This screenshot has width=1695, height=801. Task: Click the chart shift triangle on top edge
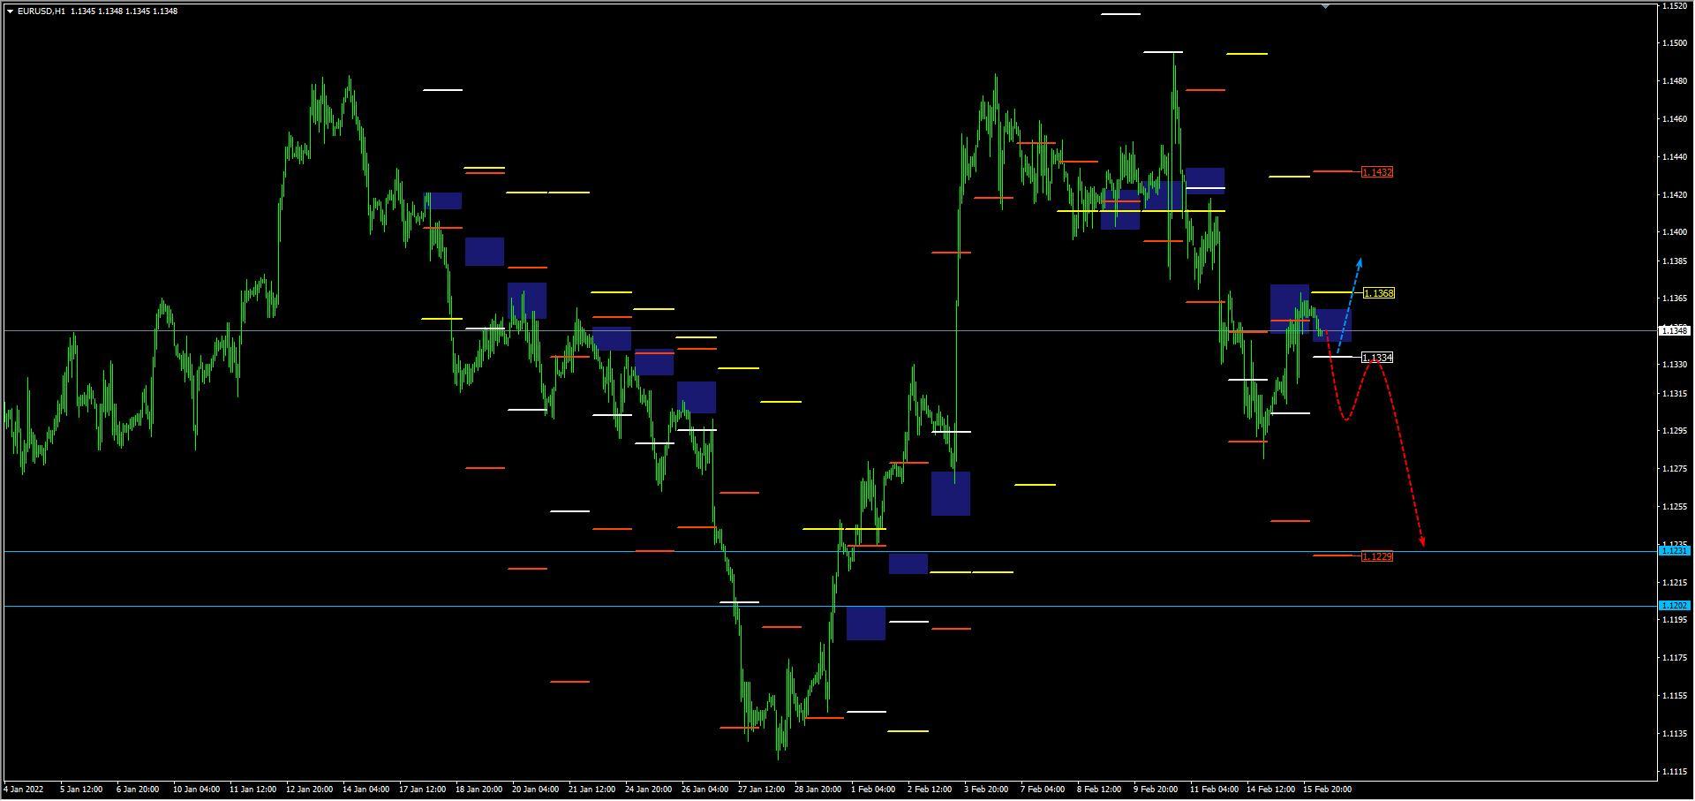[1325, 6]
